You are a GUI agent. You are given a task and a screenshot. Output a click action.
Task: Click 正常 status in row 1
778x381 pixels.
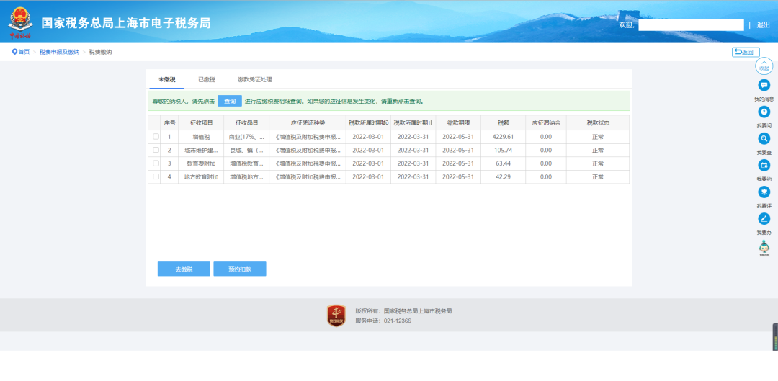tap(597, 136)
